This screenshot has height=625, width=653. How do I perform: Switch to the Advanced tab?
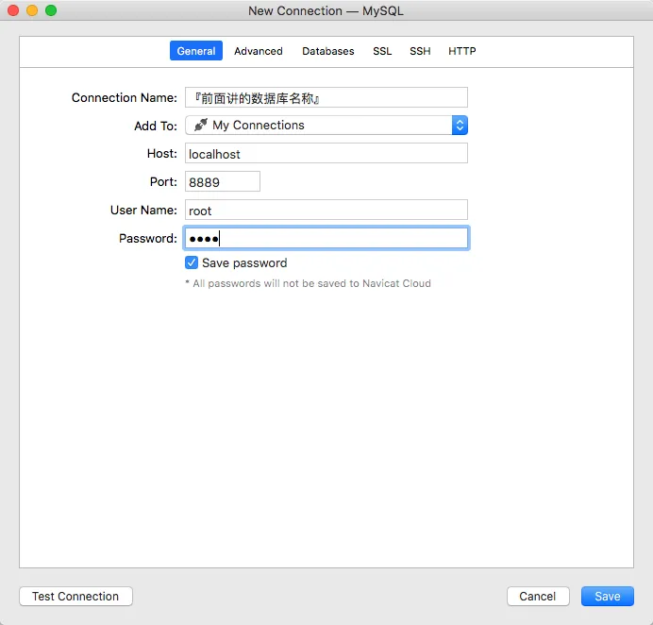pyautogui.click(x=259, y=51)
